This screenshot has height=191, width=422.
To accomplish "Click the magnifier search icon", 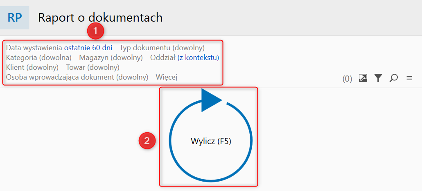I will tap(394, 78).
